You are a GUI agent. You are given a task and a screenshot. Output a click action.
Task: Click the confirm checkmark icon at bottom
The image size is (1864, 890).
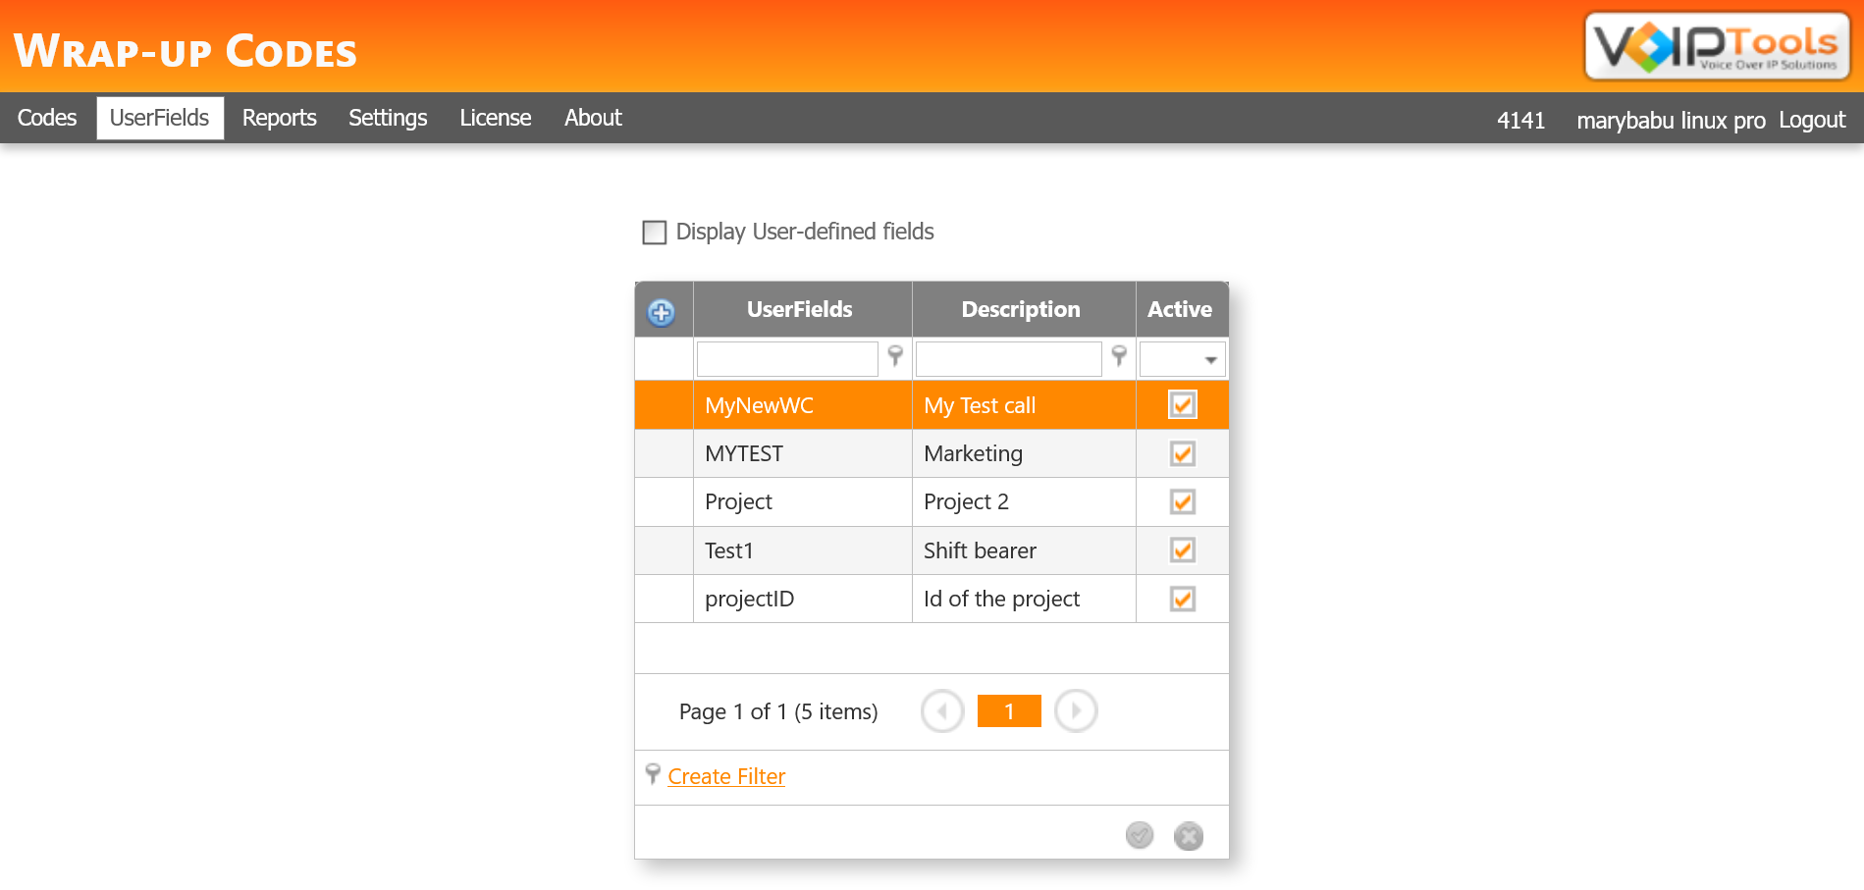[x=1139, y=835]
